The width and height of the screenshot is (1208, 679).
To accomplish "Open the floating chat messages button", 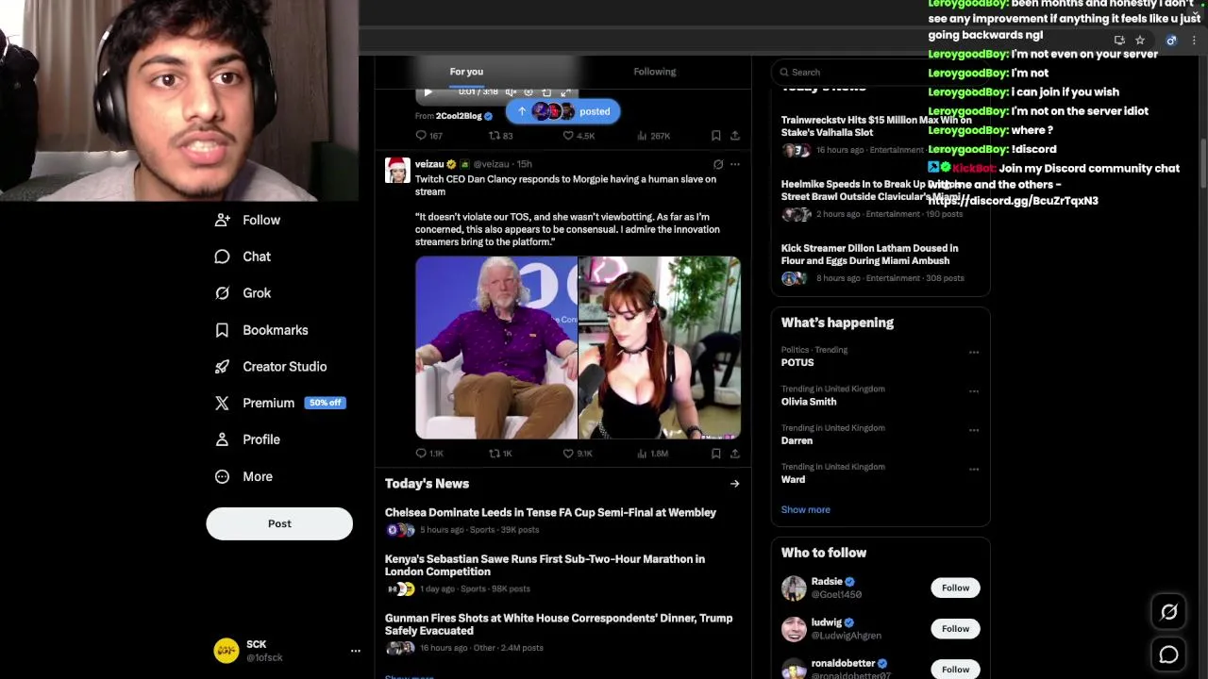I will coord(1168,654).
